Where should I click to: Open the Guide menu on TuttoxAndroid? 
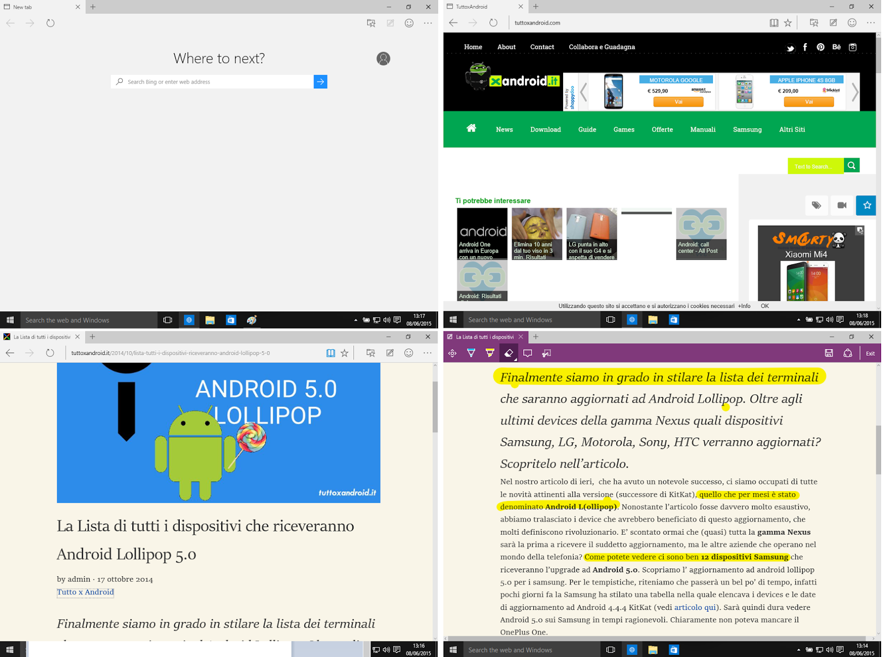click(x=587, y=129)
